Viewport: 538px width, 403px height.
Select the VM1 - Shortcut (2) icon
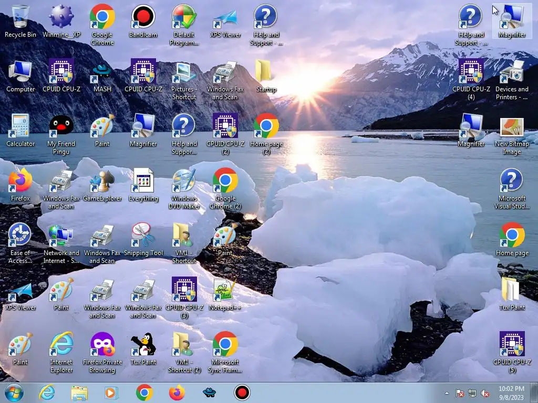click(184, 352)
